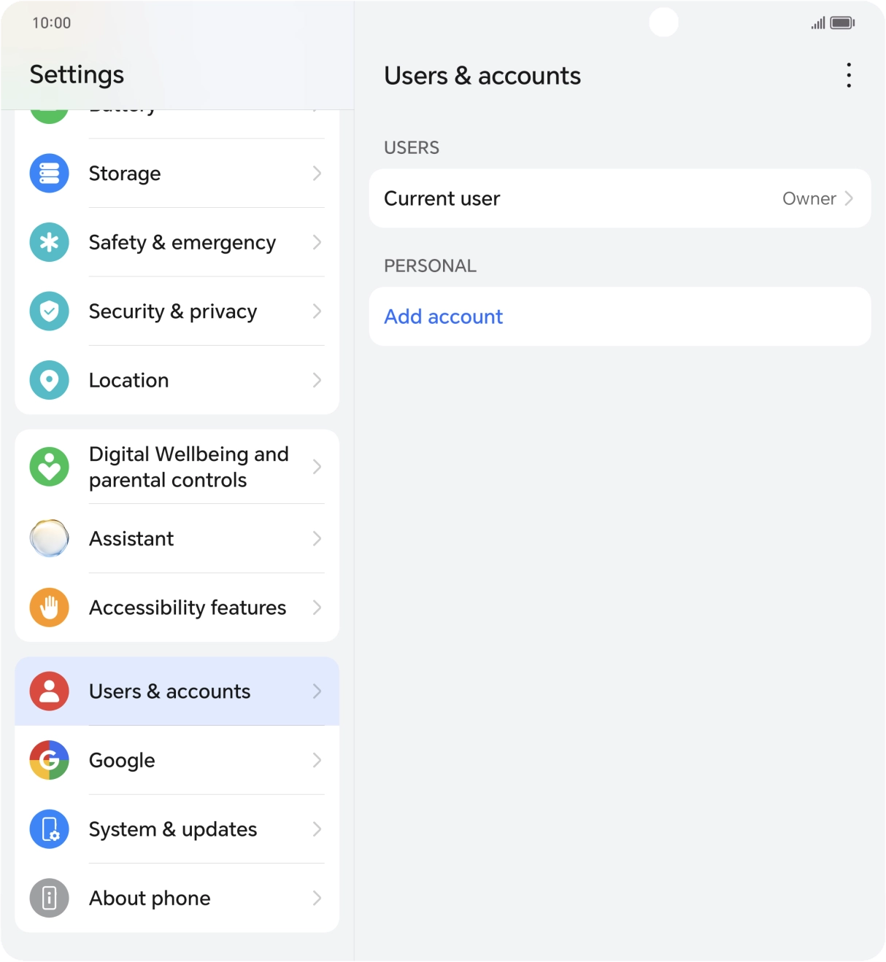This screenshot has height=962, width=886.
Task: Tap the Digital Wellbeing heart icon
Action: 49,467
